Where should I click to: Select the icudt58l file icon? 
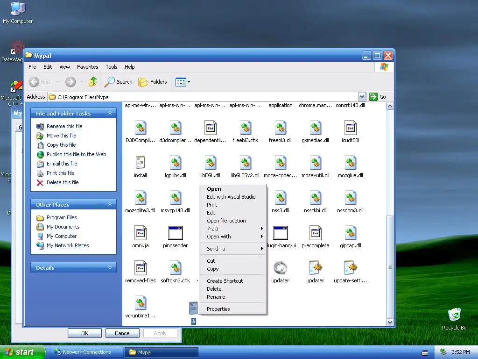(350, 128)
